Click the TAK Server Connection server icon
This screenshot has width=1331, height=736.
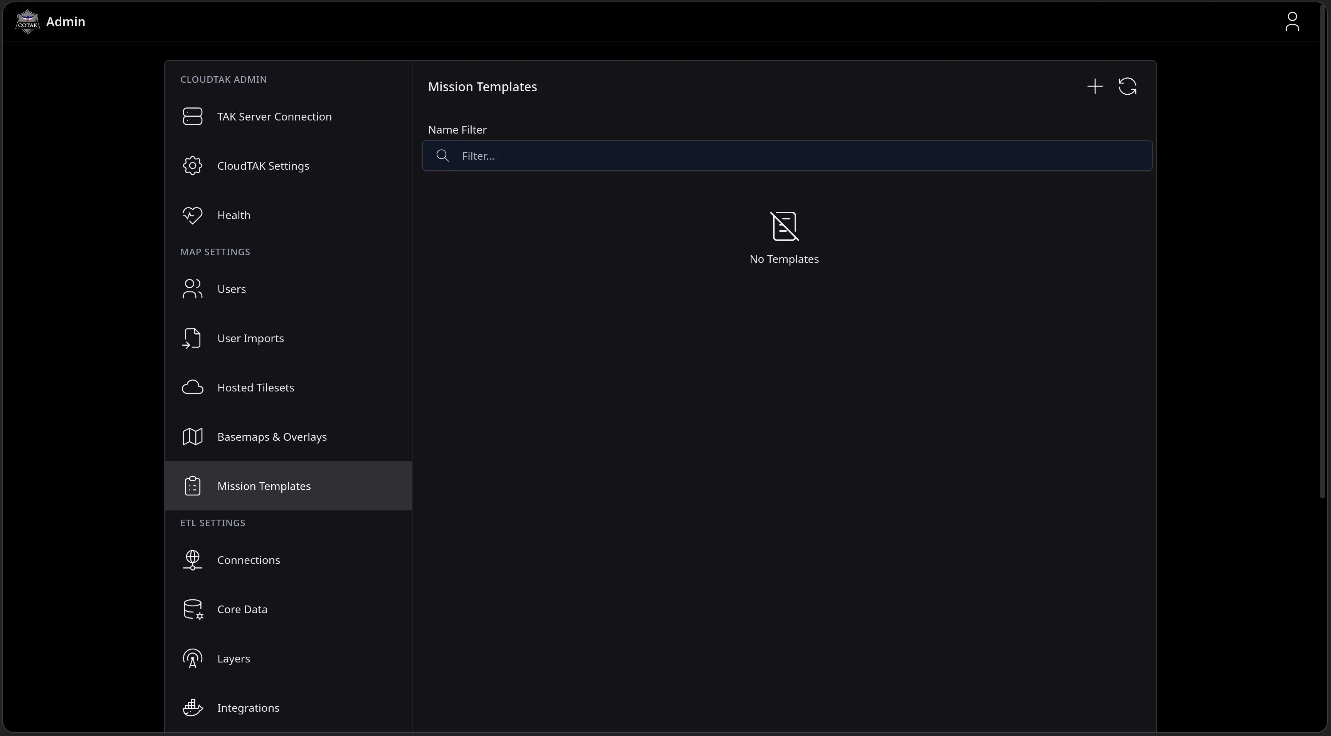pos(193,116)
